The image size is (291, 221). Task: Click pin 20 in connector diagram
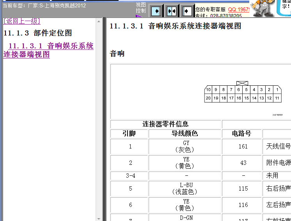[x=208, y=98]
